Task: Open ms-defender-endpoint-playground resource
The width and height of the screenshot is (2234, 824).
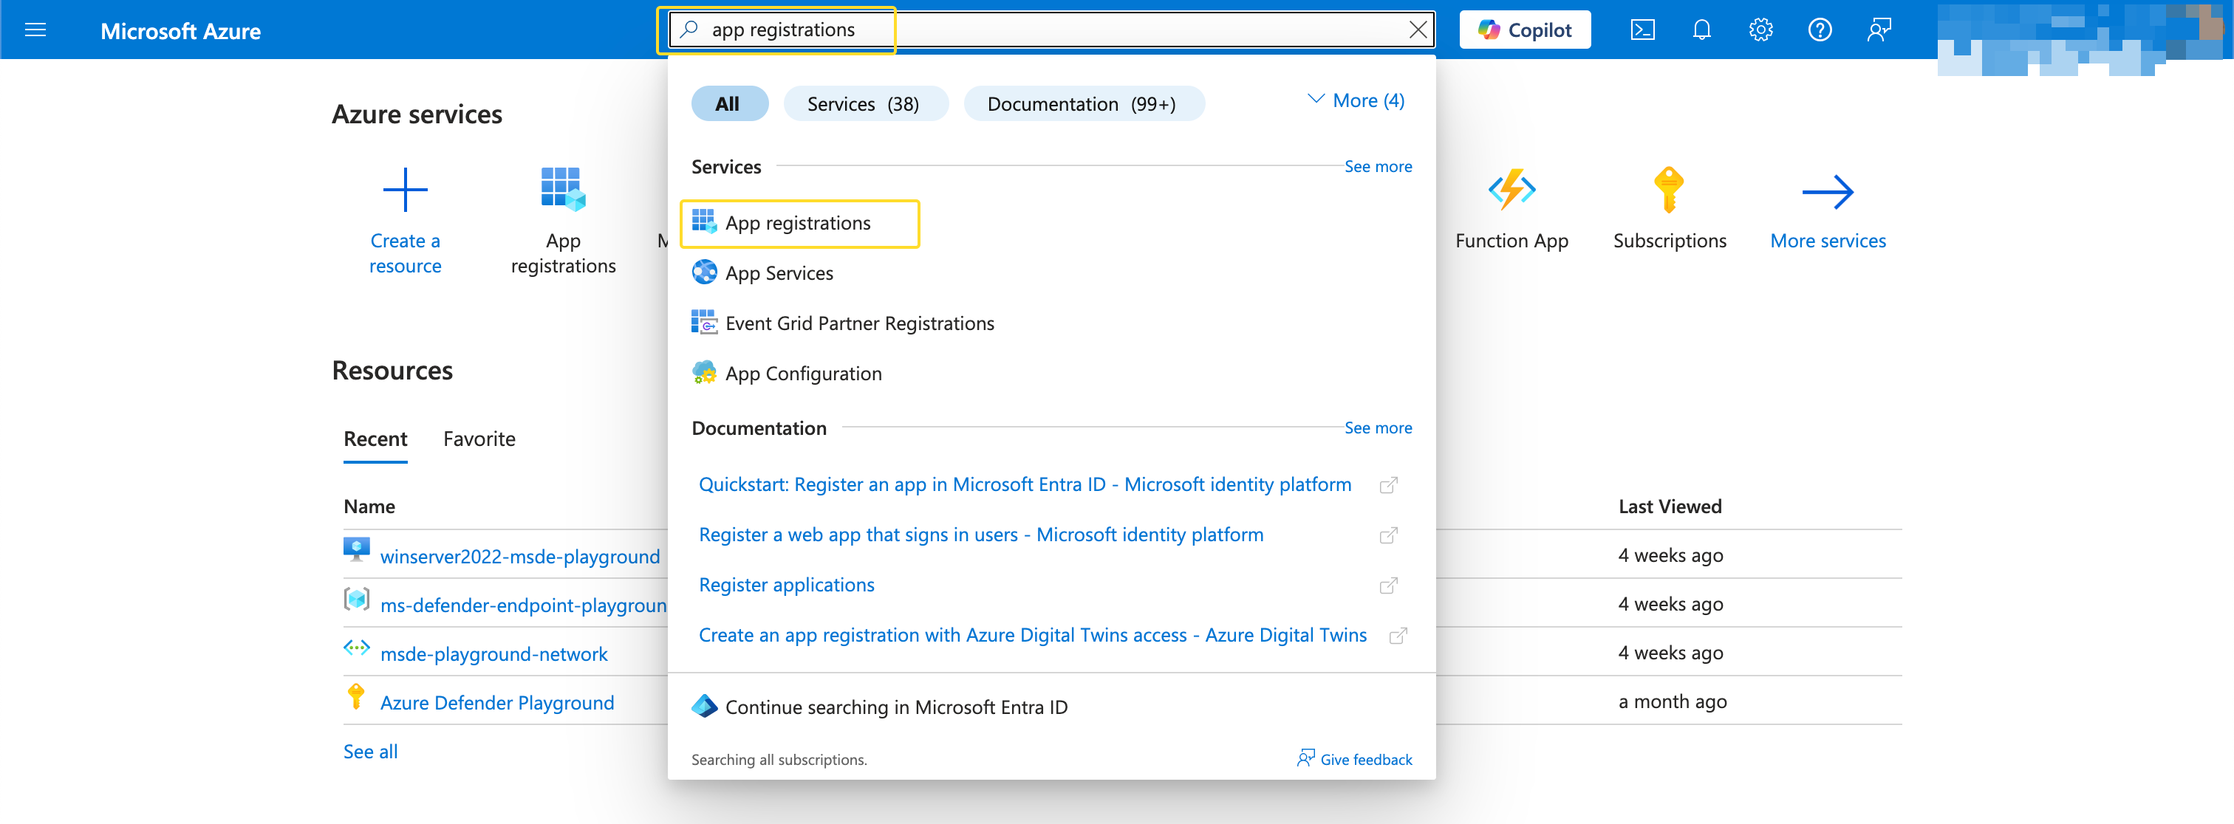Action: click(x=523, y=605)
